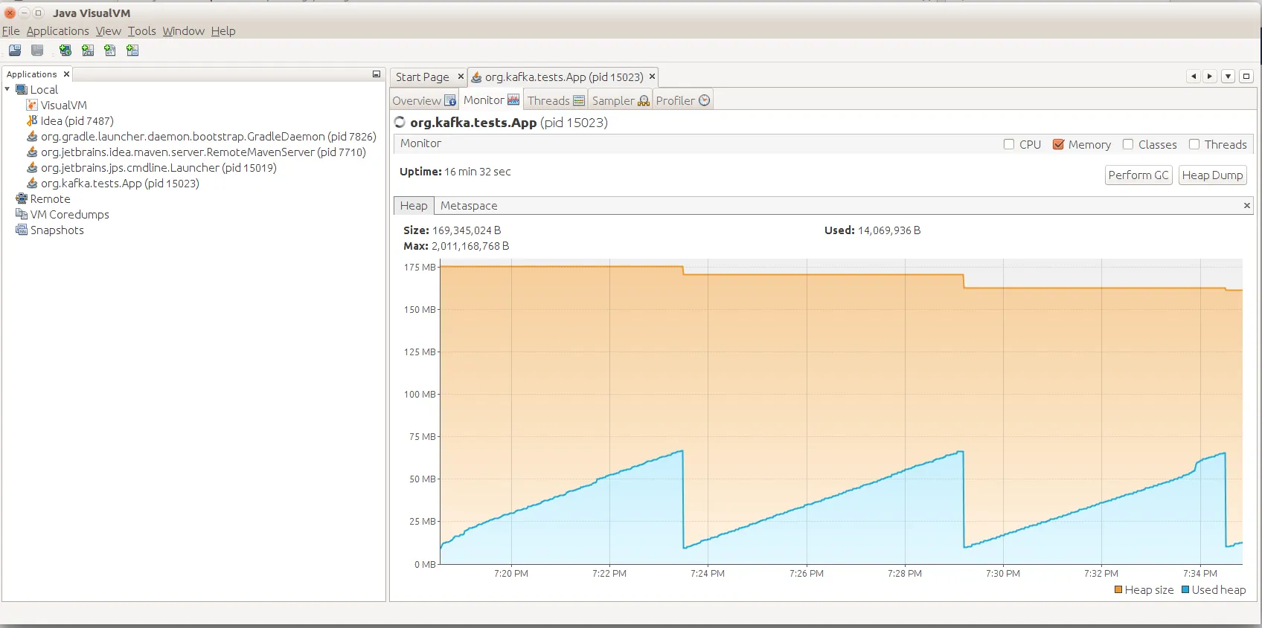Image resolution: width=1262 pixels, height=628 pixels.
Task: Click the Idea (pid 7487) application icon
Action: (x=32, y=120)
